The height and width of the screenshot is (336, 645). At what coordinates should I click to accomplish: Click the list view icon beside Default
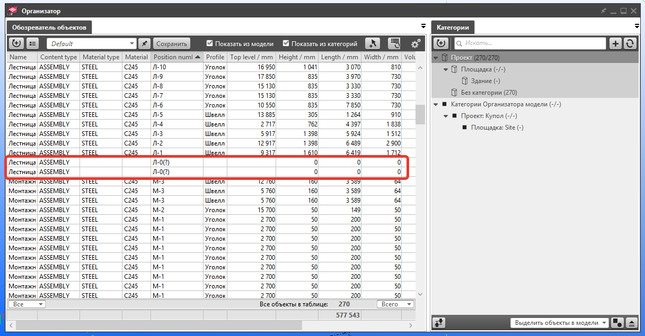[x=32, y=44]
